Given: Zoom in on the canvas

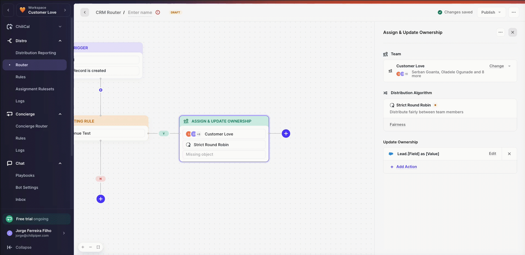Looking at the screenshot, I should 83,247.
